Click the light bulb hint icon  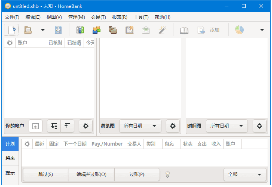[168, 174]
